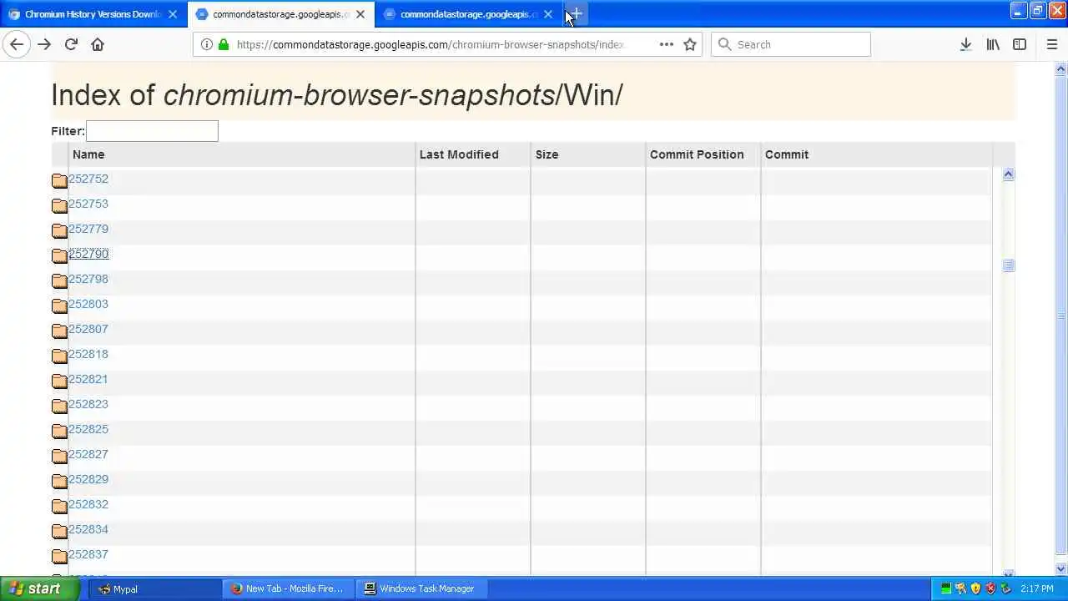Open the 252790 snapshot folder link

[x=88, y=254]
